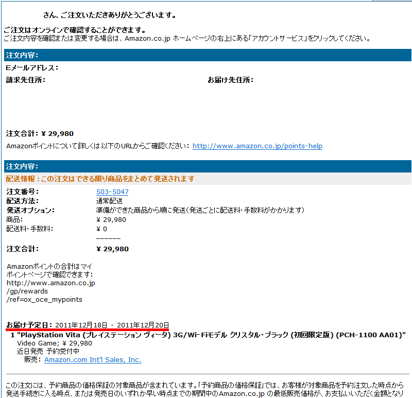Image resolution: width=412 pixels, height=398 pixels.
Task: Click the 通常配送 delivery method value
Action: pyautogui.click(x=109, y=201)
